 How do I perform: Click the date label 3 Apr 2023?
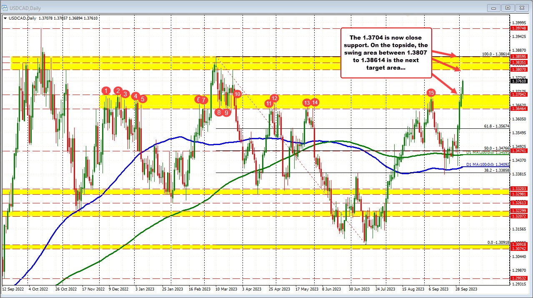tap(252, 288)
